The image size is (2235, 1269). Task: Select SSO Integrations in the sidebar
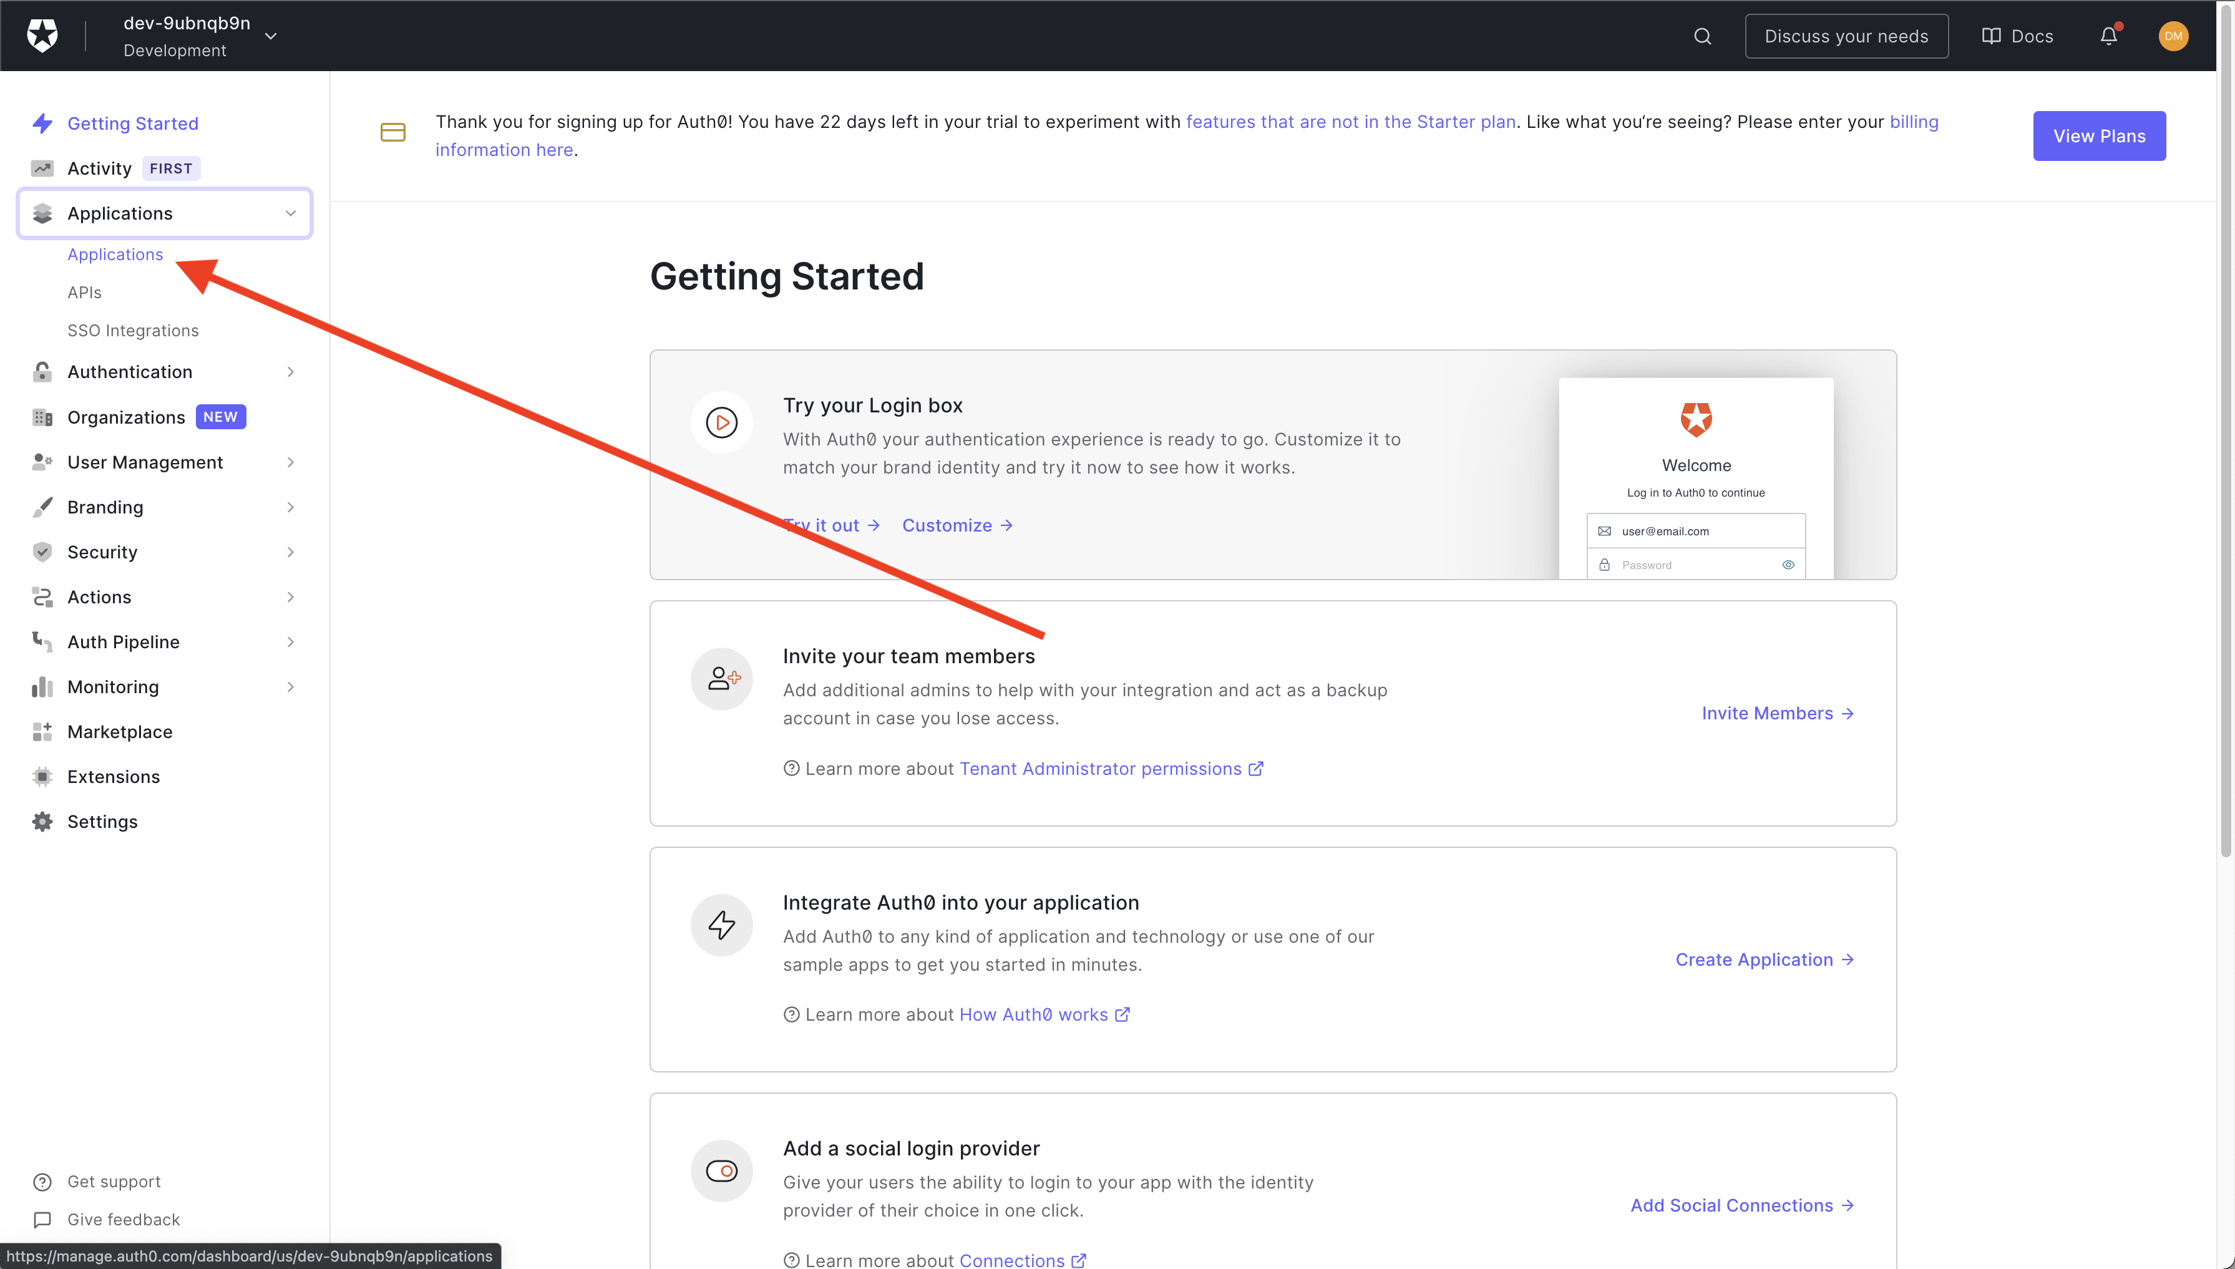pos(132,330)
